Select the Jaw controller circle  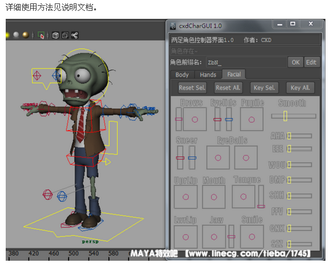[x=214, y=237]
